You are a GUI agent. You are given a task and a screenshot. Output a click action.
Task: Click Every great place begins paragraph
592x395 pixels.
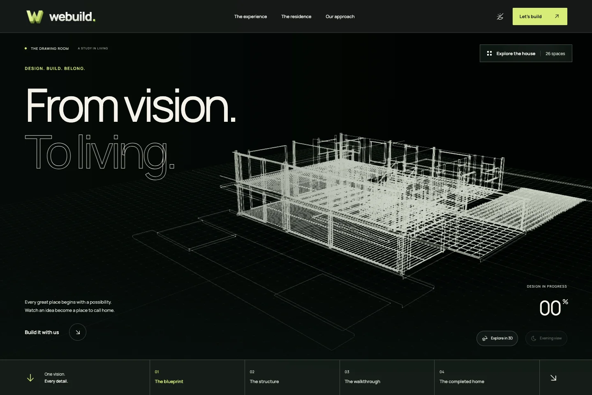coord(69,306)
